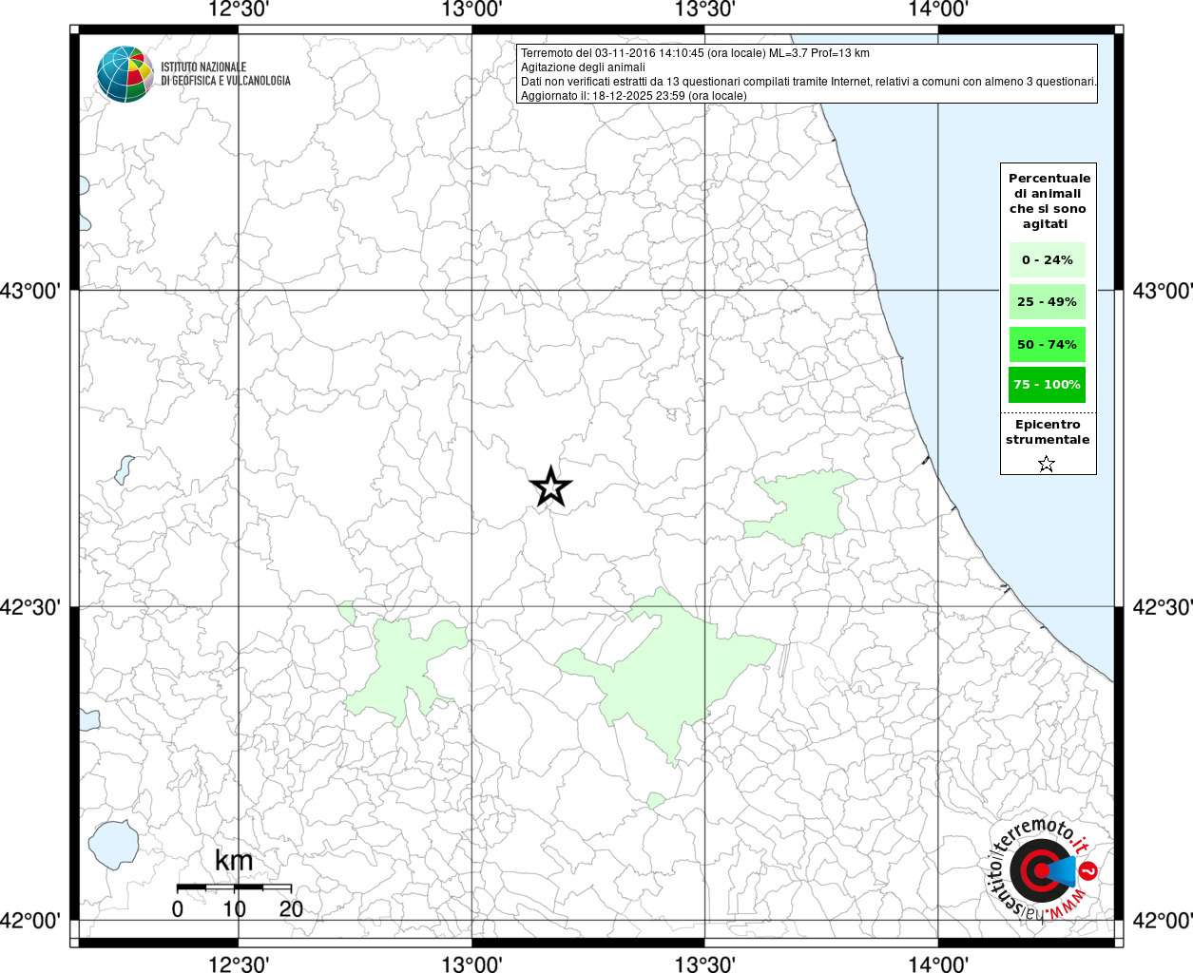This screenshot has height=973, width=1193.
Task: Select the 75 - 100% legend swatch
Action: [x=1047, y=385]
